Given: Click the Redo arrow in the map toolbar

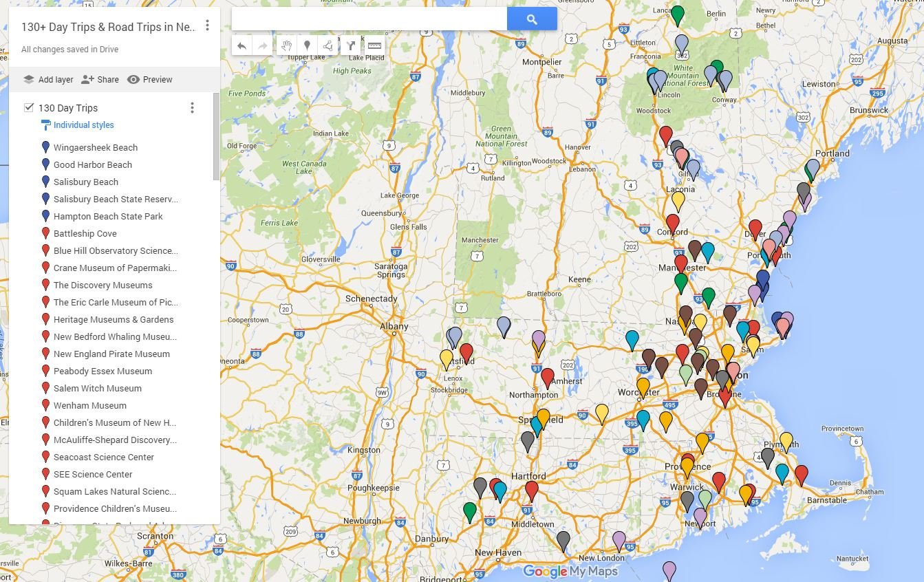Looking at the screenshot, I should pyautogui.click(x=262, y=46).
